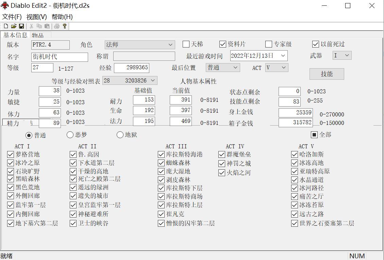Click the 技能点剩余 field showing 83
This screenshot has height=260, width=384.
click(289, 101)
